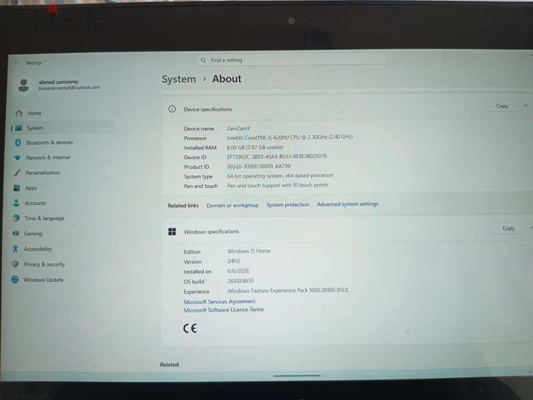Image resolution: width=533 pixels, height=400 pixels.
Task: Click the Accounts person icon
Action: click(16, 203)
